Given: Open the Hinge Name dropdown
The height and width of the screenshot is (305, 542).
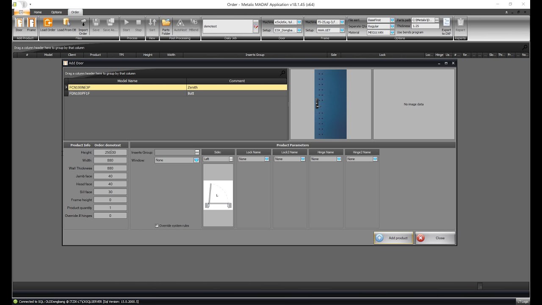Looking at the screenshot, I should pos(339,159).
